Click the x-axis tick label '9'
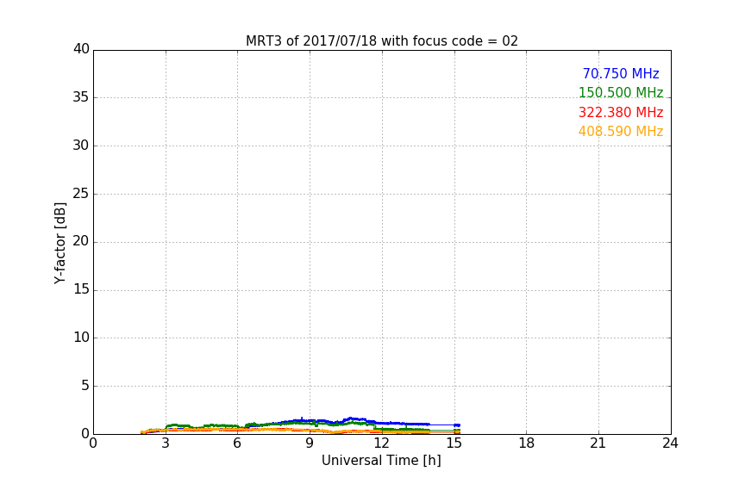The image size is (745, 496). pos(310,443)
